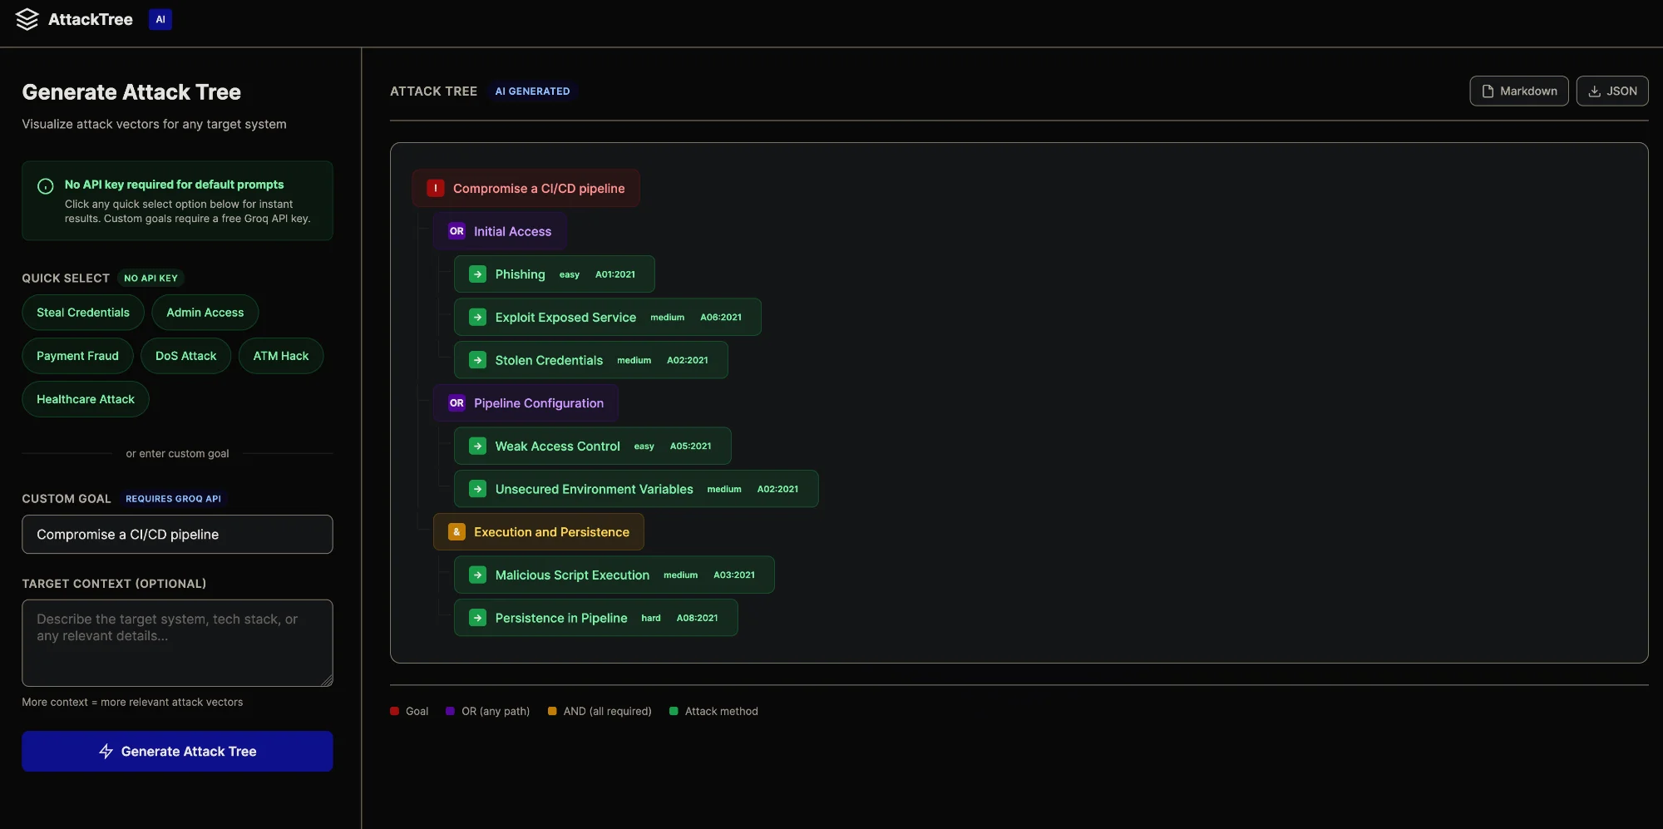1663x829 pixels.
Task: Select the Quick Select section header
Action: pyautogui.click(x=66, y=278)
